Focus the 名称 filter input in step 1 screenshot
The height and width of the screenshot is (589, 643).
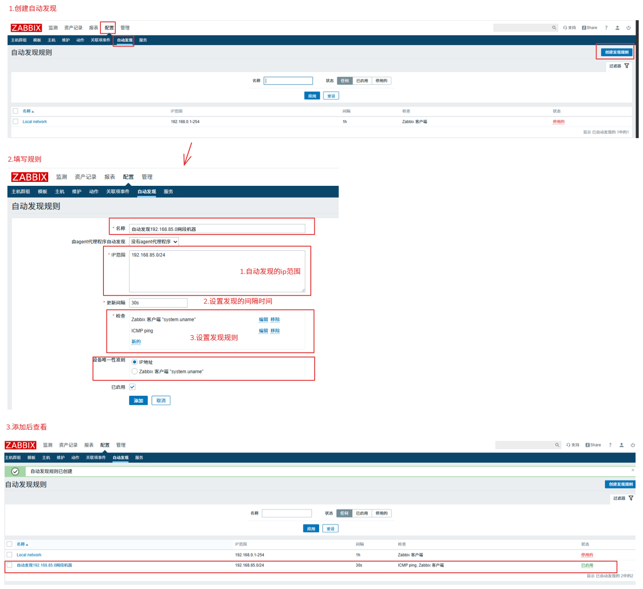coord(288,81)
